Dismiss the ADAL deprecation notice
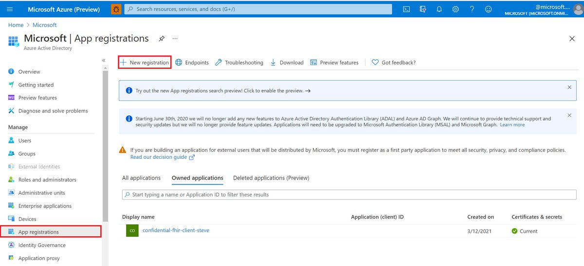The height and width of the screenshot is (266, 584). point(569,116)
